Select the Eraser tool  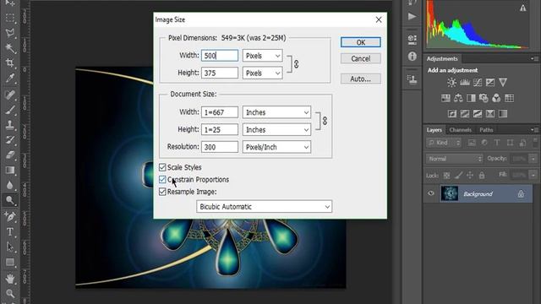coord(10,155)
